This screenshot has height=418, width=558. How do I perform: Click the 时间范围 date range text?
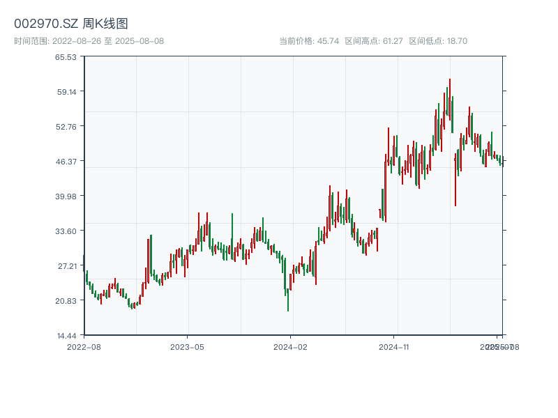click(89, 41)
